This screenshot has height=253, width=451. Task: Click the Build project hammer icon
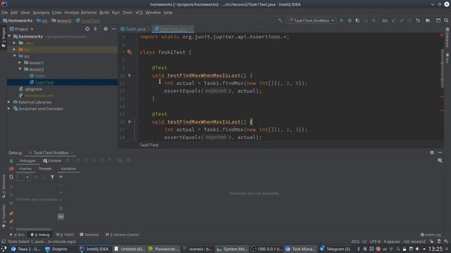click(280, 20)
